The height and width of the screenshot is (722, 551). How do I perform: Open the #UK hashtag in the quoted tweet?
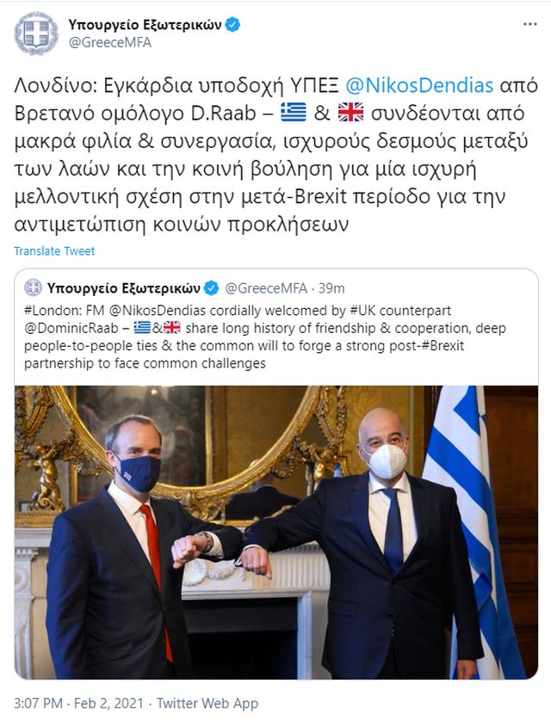362,311
